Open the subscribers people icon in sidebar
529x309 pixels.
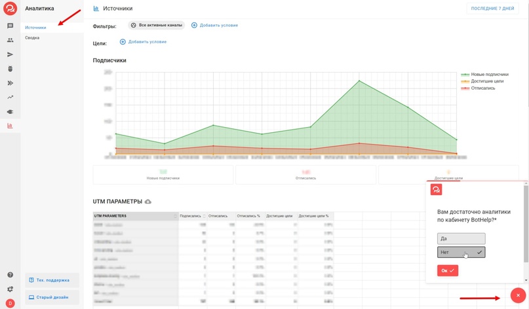pyautogui.click(x=10, y=41)
